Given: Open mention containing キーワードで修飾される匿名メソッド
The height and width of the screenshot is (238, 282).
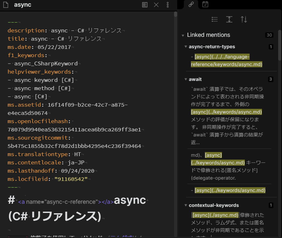Looking at the screenshot, I should (x=228, y=167).
